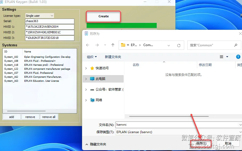Go up one folder level

(x=113, y=45)
